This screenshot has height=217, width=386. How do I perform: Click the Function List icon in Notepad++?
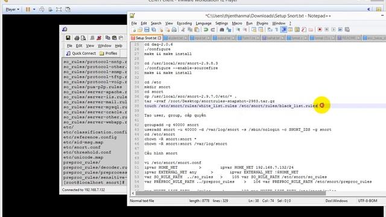tap(304, 30)
